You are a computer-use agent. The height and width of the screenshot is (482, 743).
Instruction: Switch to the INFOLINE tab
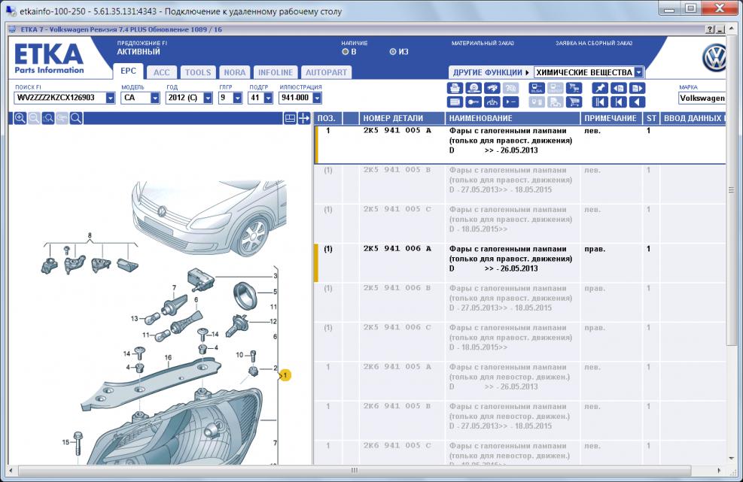276,72
